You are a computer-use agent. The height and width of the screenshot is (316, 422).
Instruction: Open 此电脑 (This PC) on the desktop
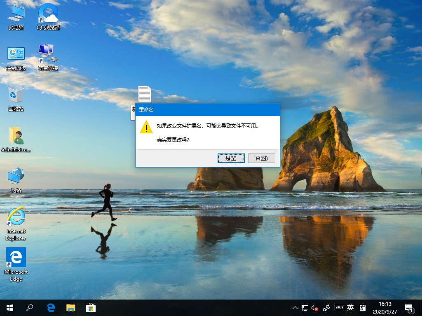tap(15, 16)
